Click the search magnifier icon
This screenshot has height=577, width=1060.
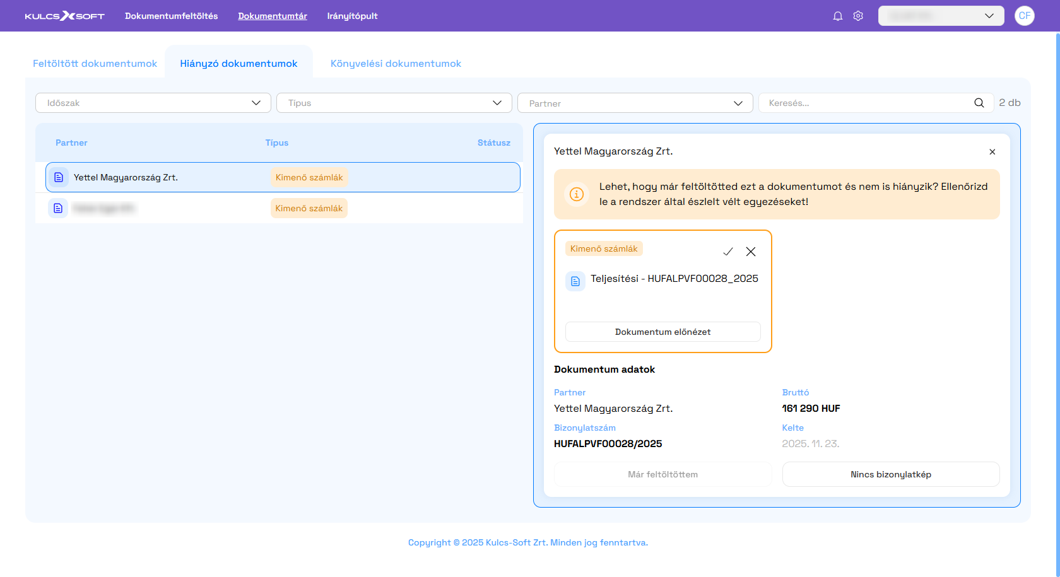pyautogui.click(x=979, y=103)
